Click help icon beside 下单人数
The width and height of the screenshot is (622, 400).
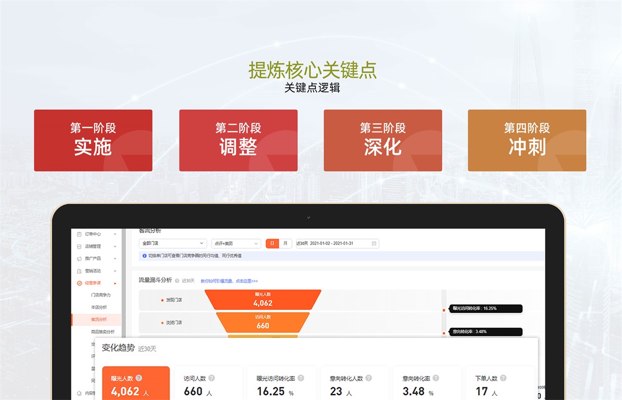tap(504, 378)
